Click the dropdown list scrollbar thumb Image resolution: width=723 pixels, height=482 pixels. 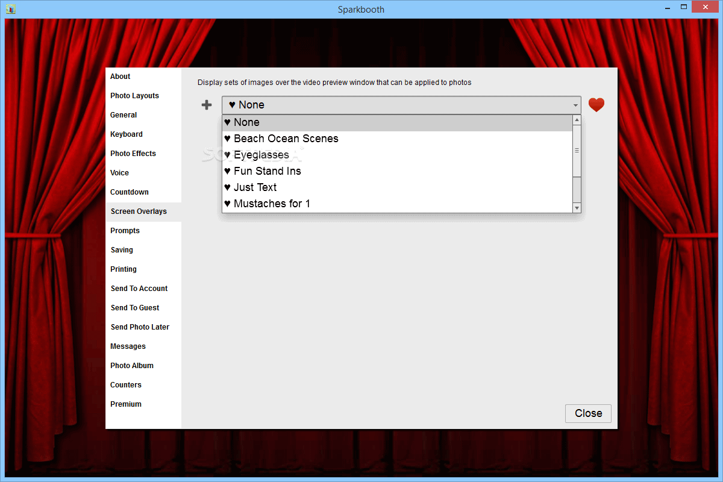pyautogui.click(x=577, y=151)
